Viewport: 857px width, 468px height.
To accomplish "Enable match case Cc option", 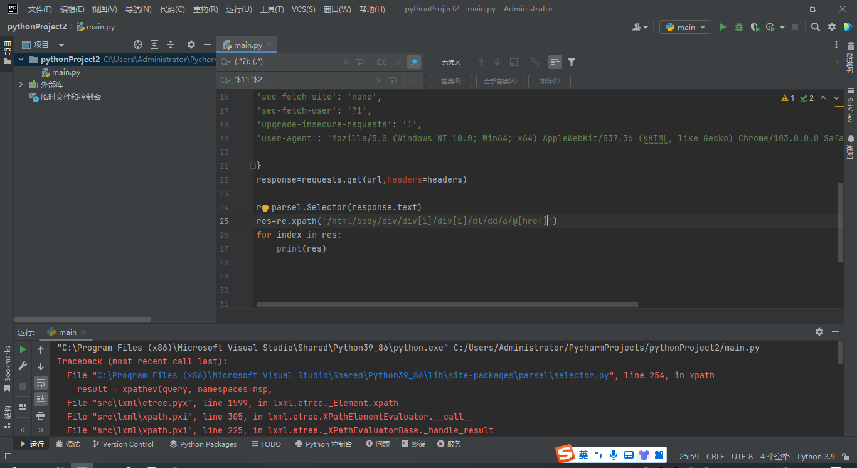I will (381, 62).
